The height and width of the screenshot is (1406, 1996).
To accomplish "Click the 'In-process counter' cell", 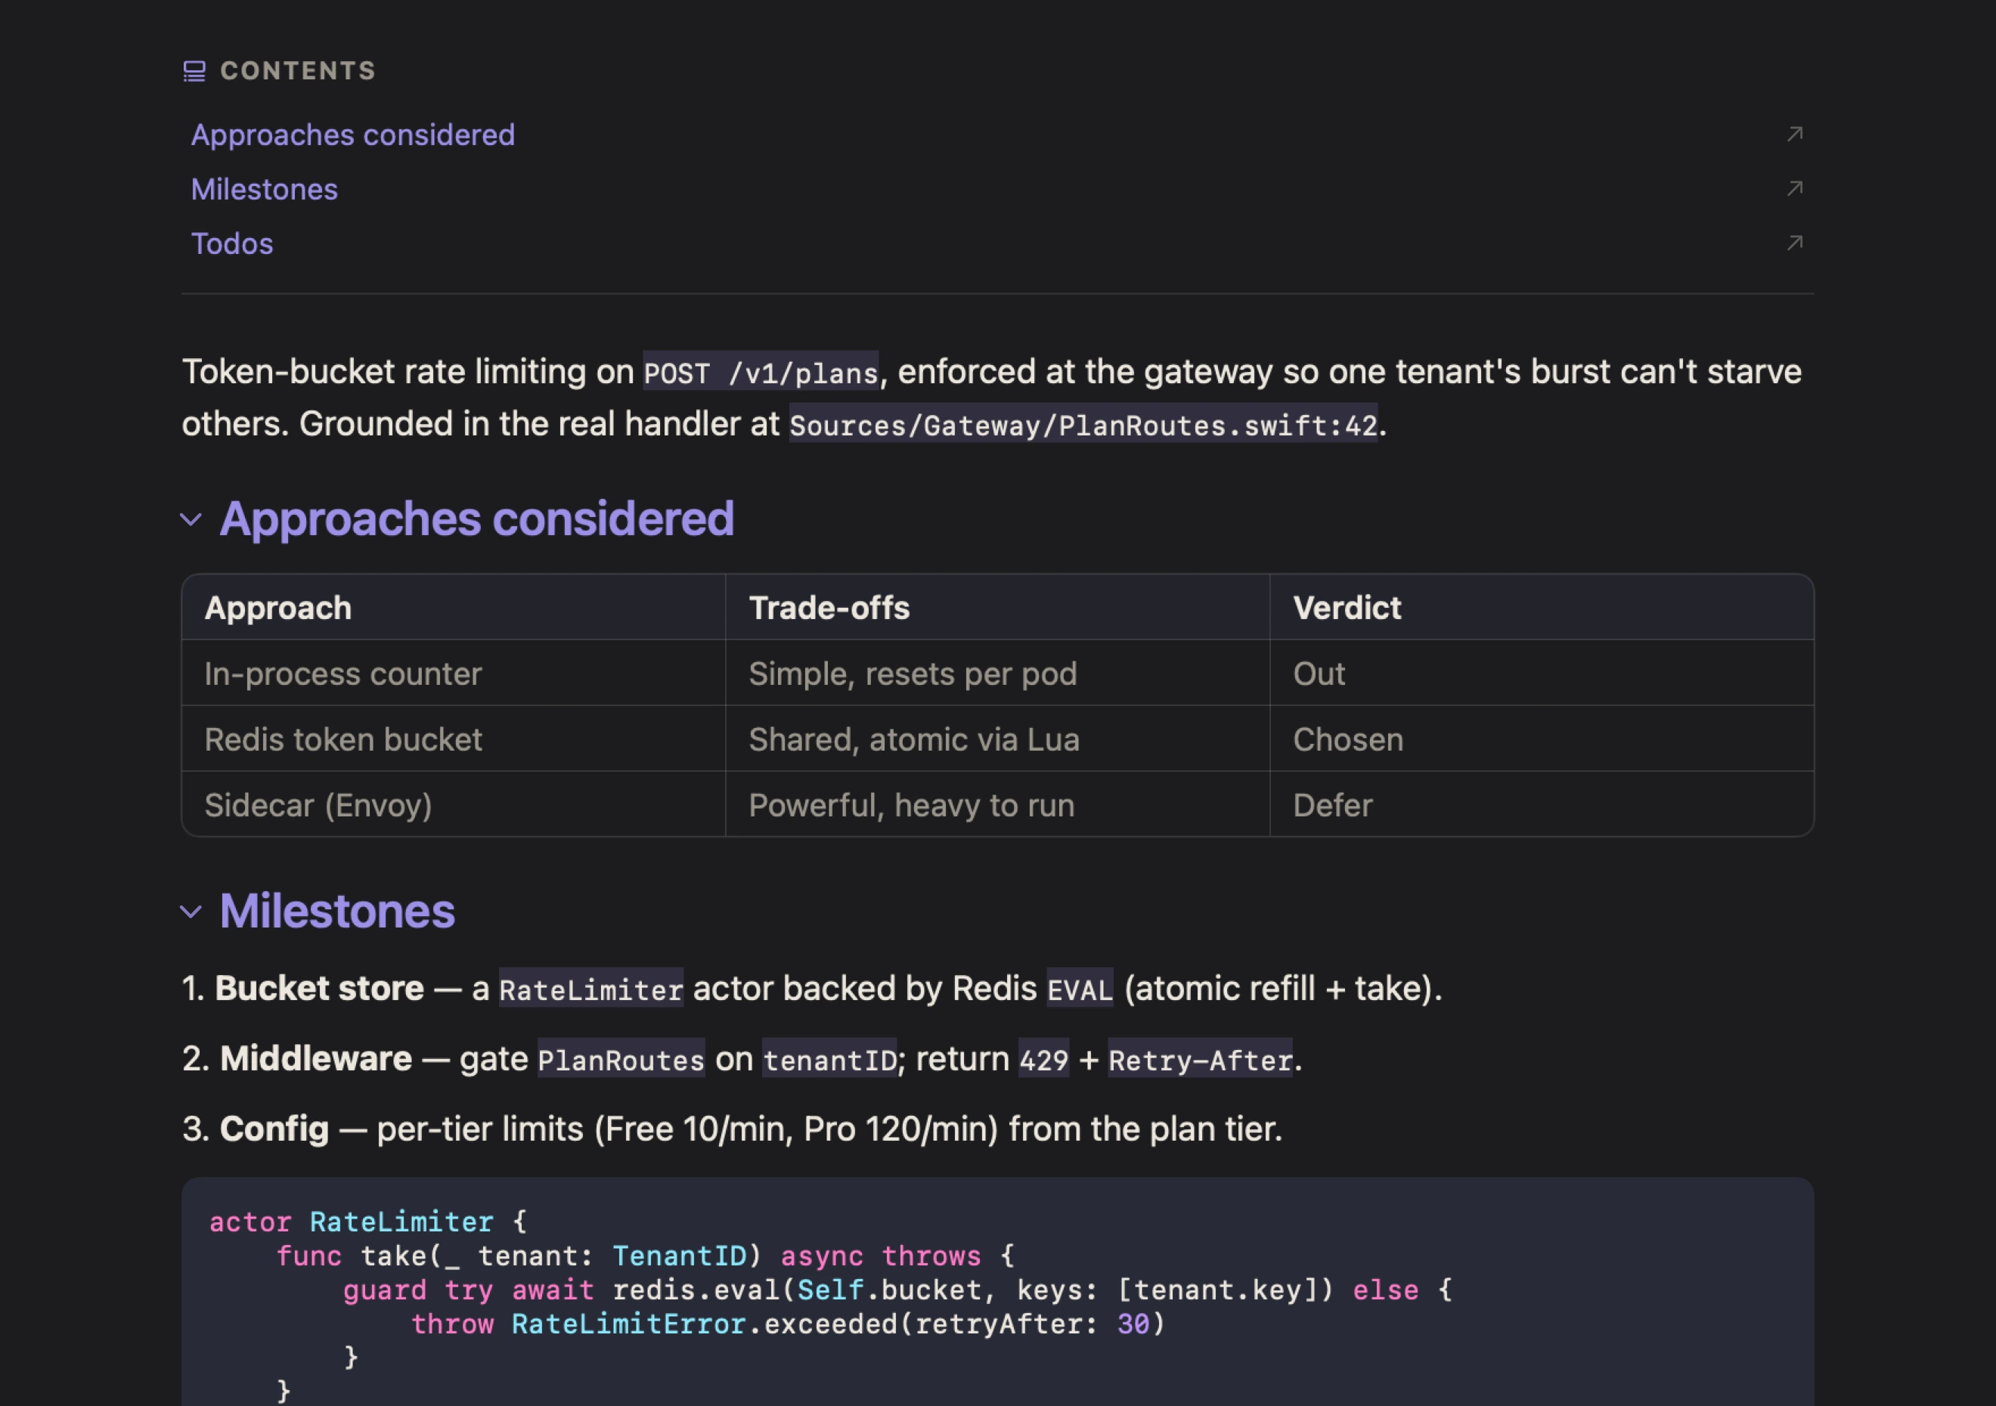I will click(454, 674).
